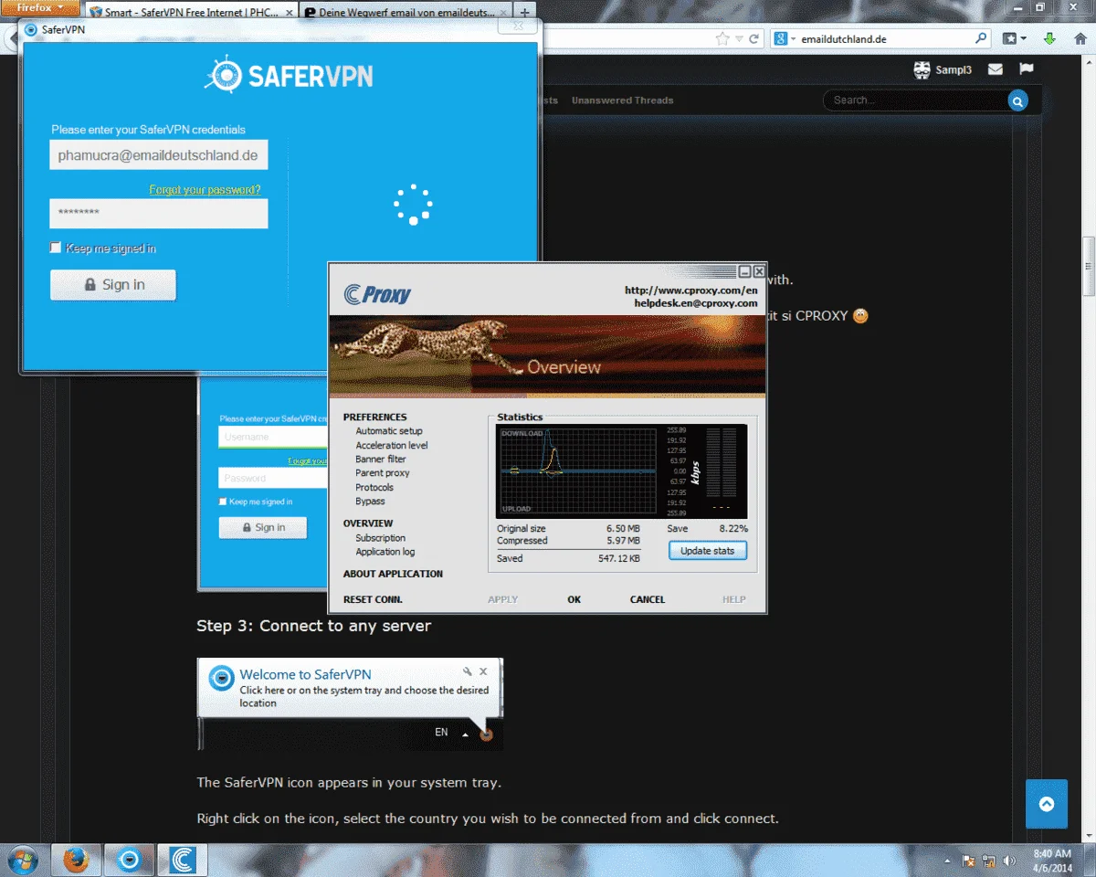Open Subscription under Overview in CProxy
1096x877 pixels.
tap(380, 538)
